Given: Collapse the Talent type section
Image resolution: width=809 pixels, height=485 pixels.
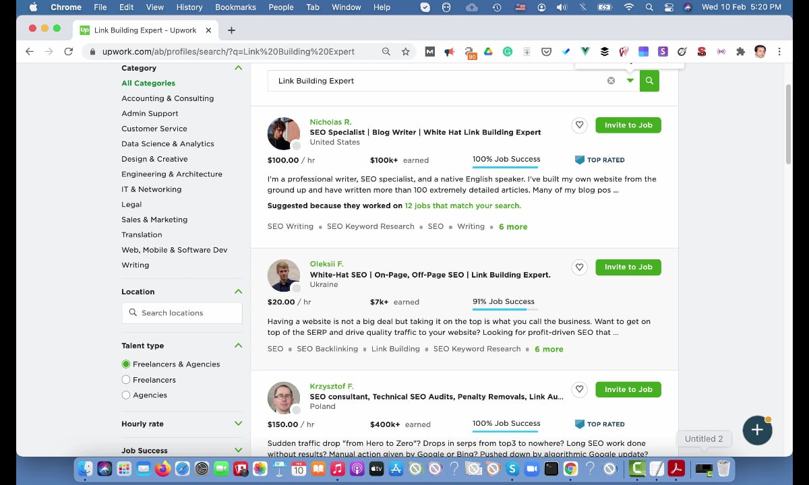Looking at the screenshot, I should pos(238,346).
